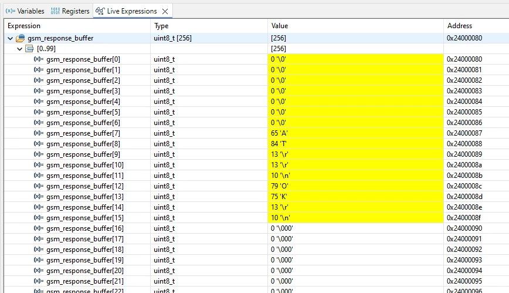This screenshot has height=293, width=509.
Task: Click the Value column header
Action: [x=355, y=26]
